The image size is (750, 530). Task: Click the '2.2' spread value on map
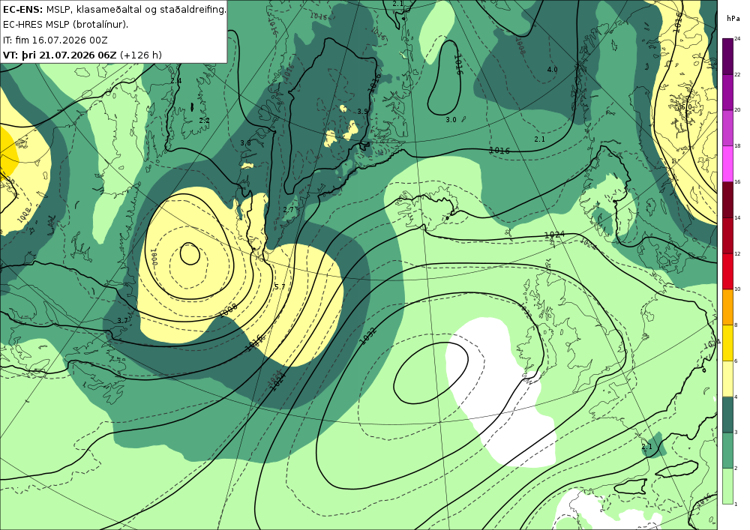pos(204,120)
